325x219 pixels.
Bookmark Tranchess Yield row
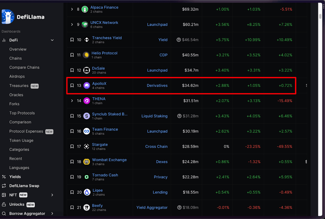pyautogui.click(x=72, y=40)
